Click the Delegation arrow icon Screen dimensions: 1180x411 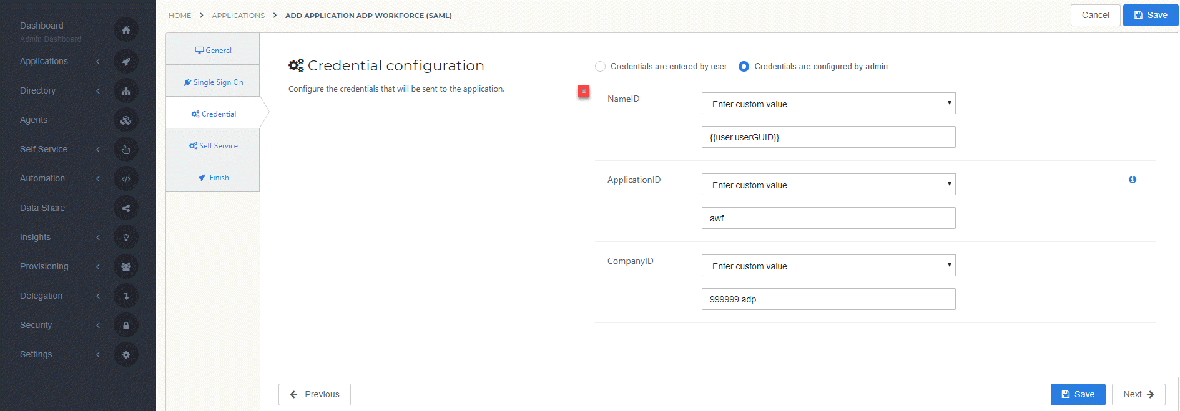126,296
